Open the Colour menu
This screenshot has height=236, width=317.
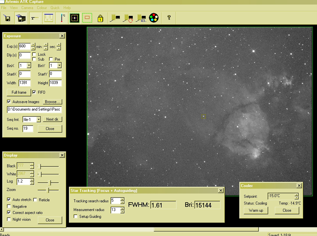42,8
